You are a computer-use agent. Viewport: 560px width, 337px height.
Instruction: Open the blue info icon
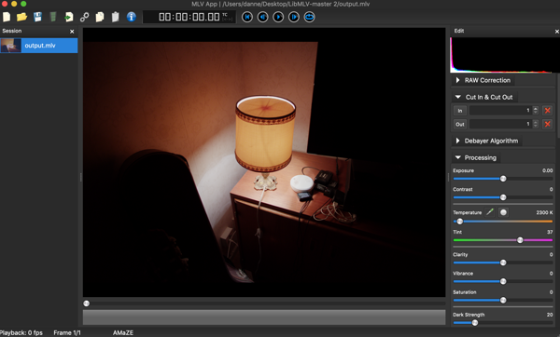click(131, 17)
